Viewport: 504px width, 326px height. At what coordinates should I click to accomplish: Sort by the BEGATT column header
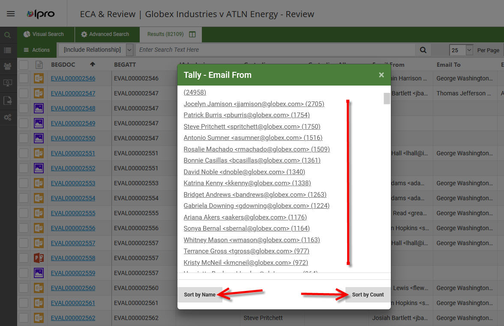click(125, 65)
